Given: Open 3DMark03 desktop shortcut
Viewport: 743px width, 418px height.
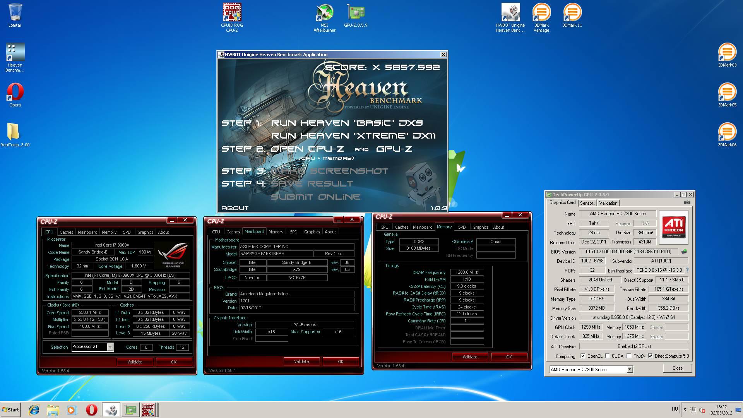Looking at the screenshot, I should (x=727, y=55).
